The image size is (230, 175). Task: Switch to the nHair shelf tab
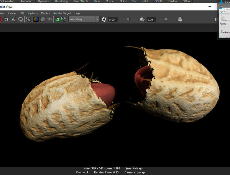tap(145, 1)
